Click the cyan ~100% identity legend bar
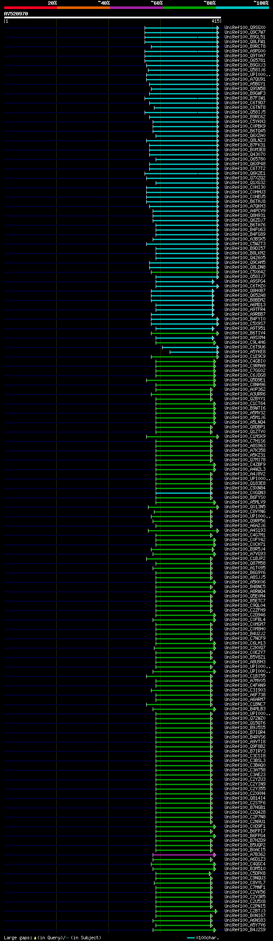This screenshot has height=941, width=273. tap(242, 8)
